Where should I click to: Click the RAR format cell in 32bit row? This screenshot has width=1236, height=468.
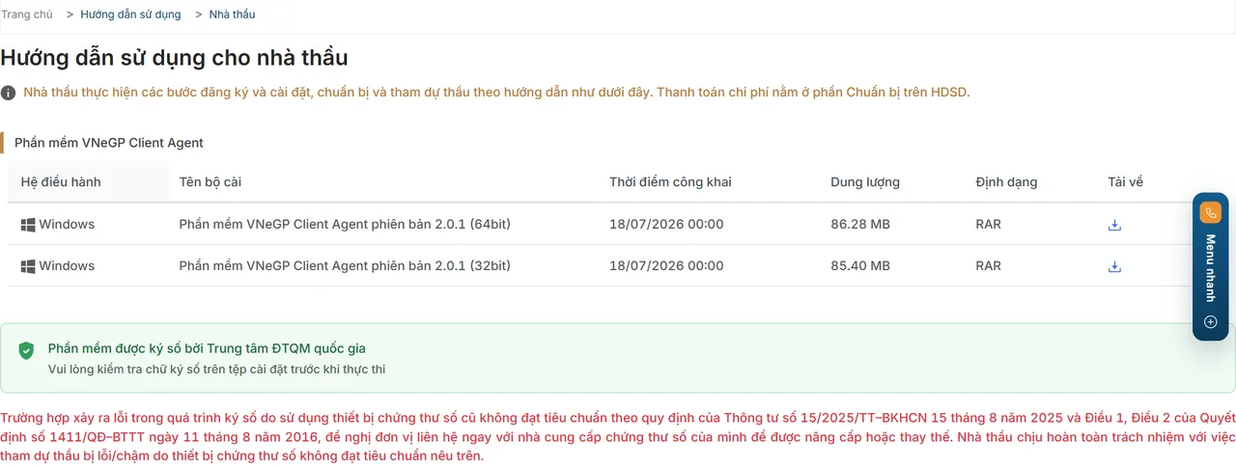988,266
